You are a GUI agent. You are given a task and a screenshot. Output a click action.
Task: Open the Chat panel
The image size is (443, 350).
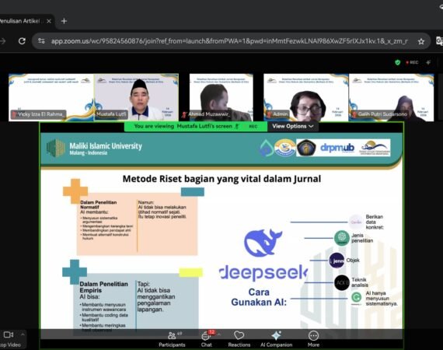click(207, 339)
